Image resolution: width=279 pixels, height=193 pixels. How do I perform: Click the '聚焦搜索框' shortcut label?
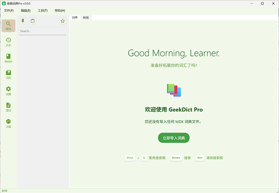point(157,158)
